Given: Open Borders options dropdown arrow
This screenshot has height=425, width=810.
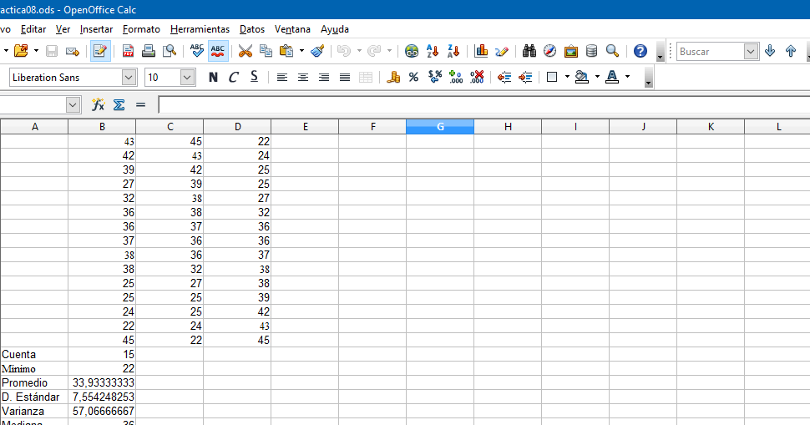Looking at the screenshot, I should tap(567, 77).
